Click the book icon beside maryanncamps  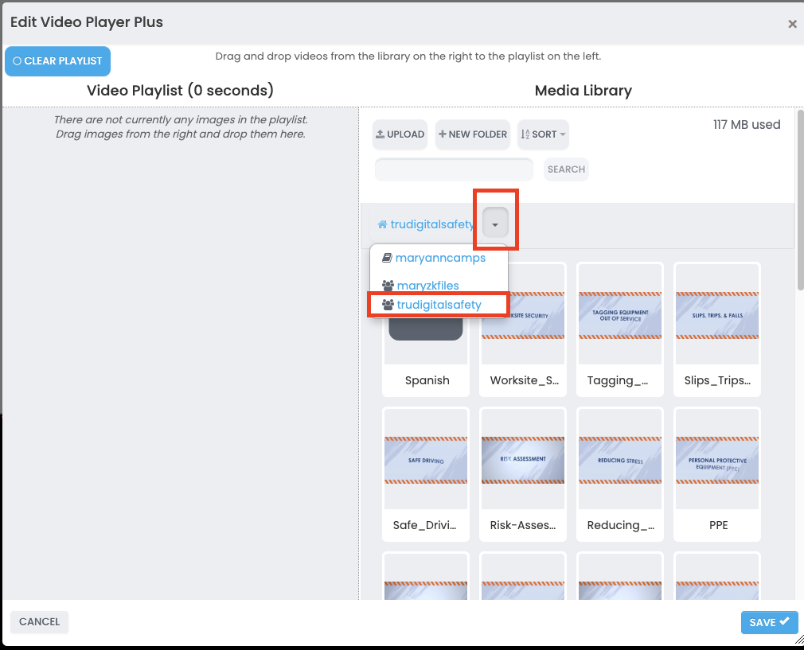coord(387,258)
